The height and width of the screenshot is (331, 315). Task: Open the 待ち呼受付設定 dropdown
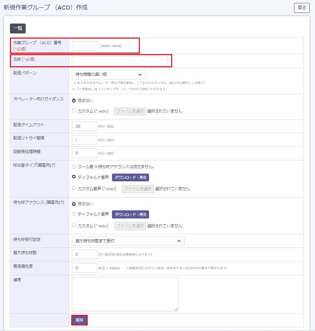pyautogui.click(x=128, y=241)
